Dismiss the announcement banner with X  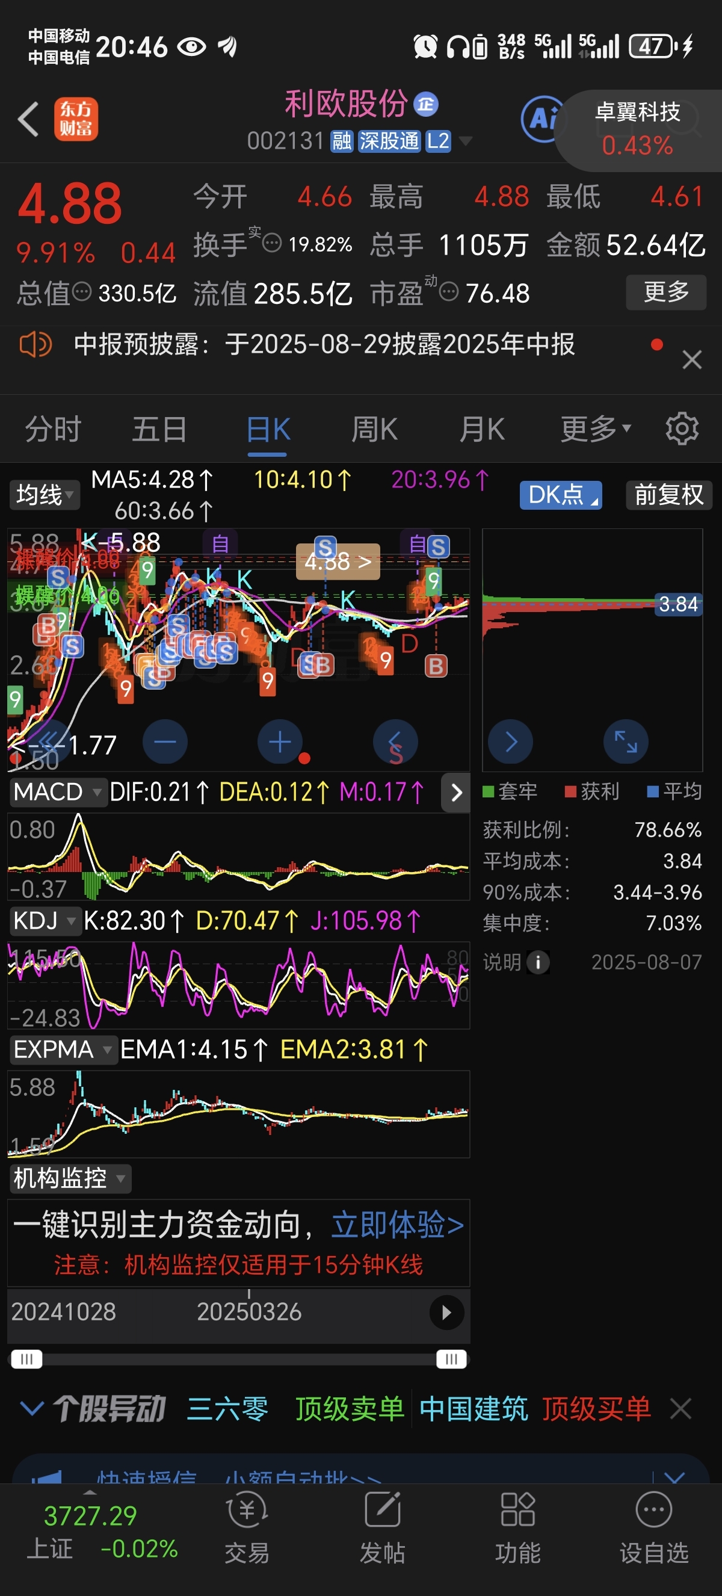point(692,359)
